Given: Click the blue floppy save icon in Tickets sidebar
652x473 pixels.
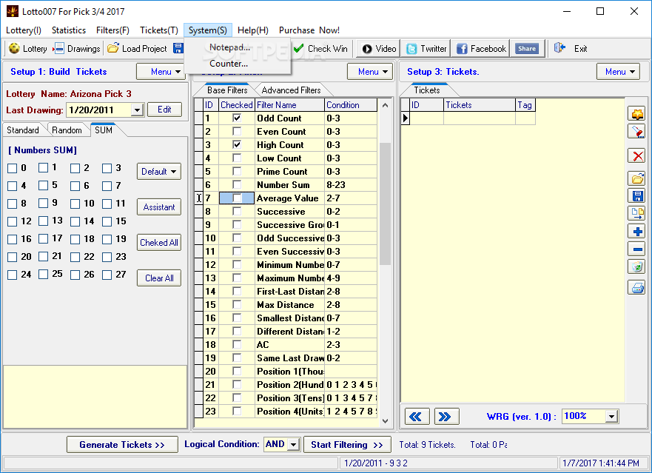Looking at the screenshot, I should 636,196.
